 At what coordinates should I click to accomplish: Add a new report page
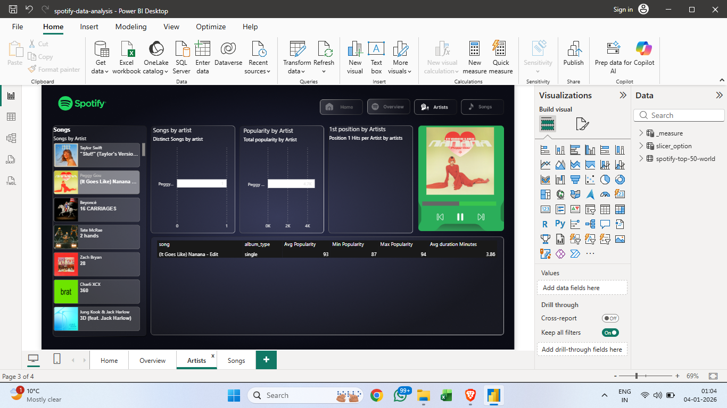pos(266,360)
